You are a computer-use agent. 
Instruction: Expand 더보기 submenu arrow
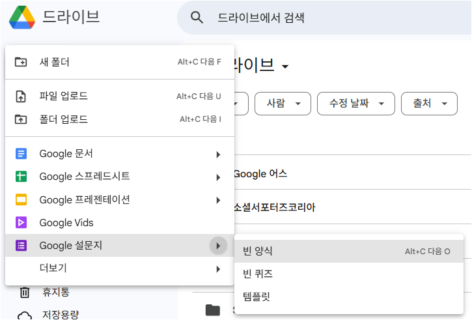(x=218, y=269)
